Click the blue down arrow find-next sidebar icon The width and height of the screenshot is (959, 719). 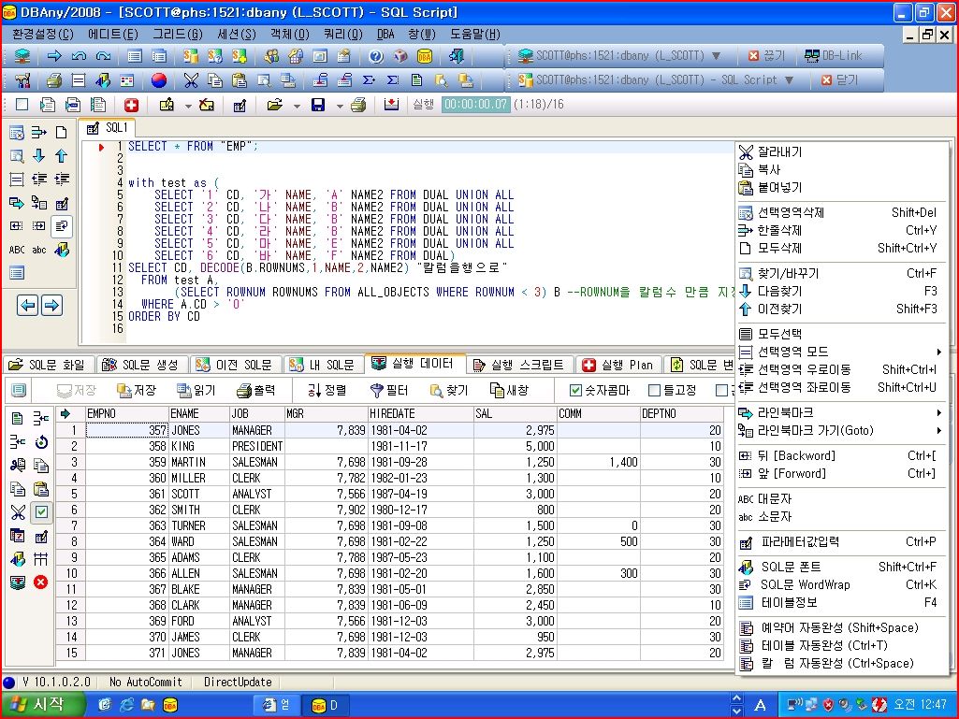point(39,156)
